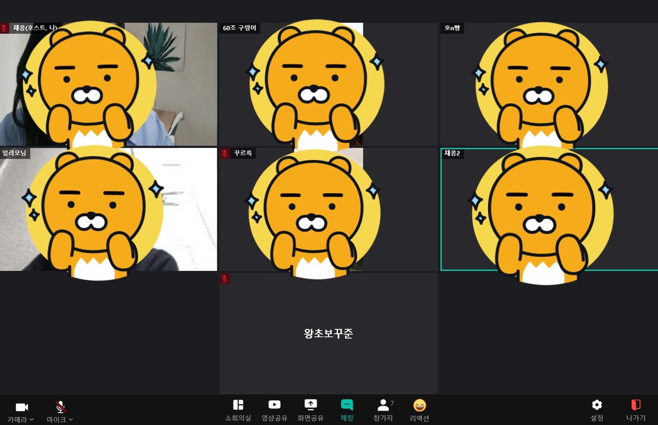Click the 꾸르륵 name label
The width and height of the screenshot is (658, 425).
click(x=243, y=153)
